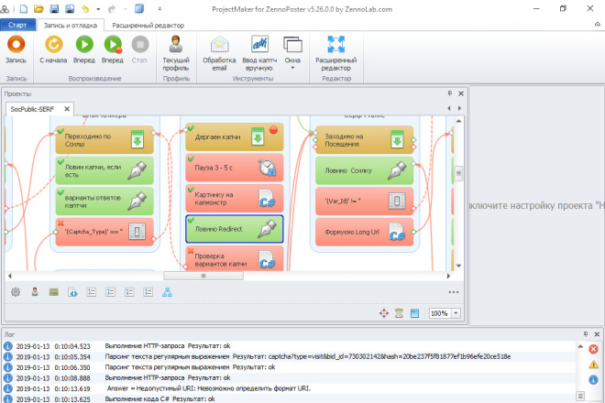
Task: Expand the three-dots overflow menu
Action: click(454, 292)
